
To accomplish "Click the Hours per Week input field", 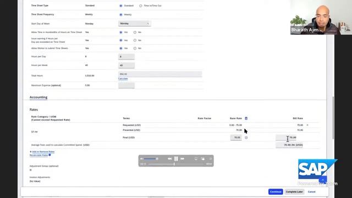I will pos(127,65).
